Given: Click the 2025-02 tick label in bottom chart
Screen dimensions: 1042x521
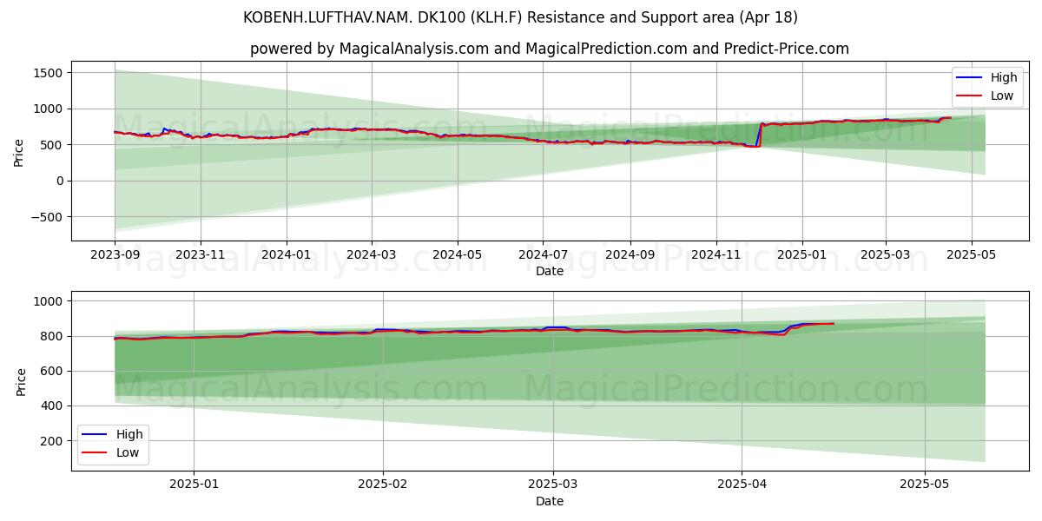Looking at the screenshot, I should 383,485.
